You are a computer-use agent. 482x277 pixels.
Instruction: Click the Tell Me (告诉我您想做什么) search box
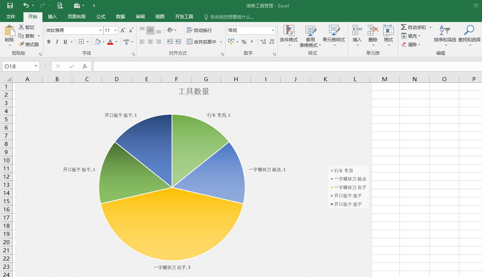point(229,16)
